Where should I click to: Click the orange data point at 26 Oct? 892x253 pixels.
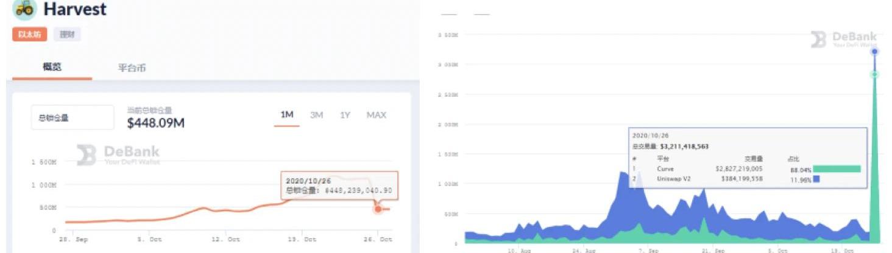378,209
